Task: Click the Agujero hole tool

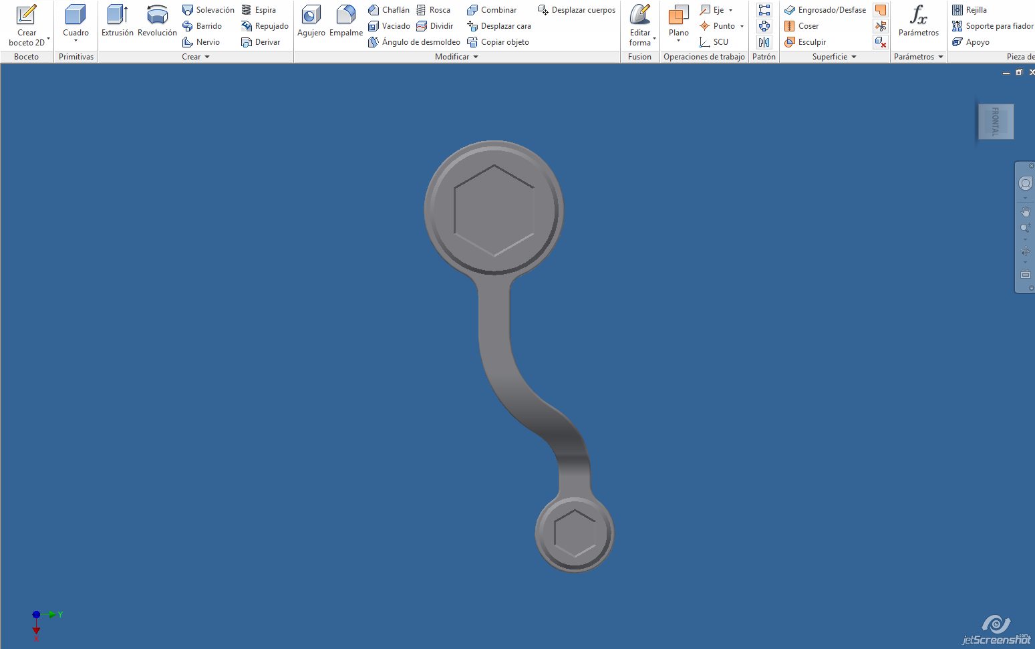Action: [x=311, y=15]
